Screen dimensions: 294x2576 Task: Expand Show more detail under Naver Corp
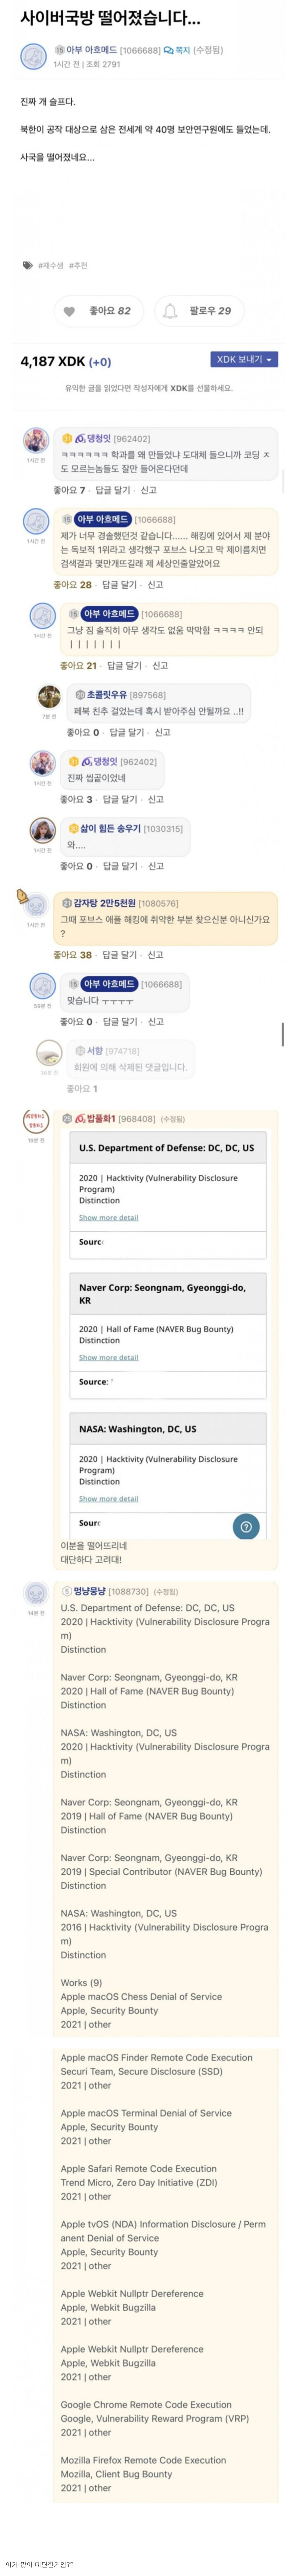(109, 1357)
